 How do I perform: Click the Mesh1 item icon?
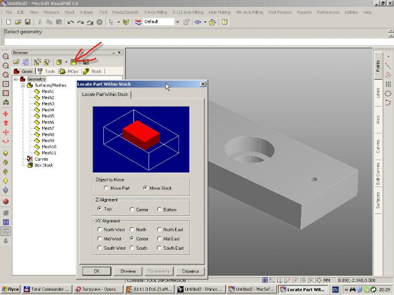pyautogui.click(x=37, y=92)
